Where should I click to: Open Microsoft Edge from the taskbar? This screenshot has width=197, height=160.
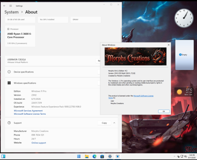point(95,156)
